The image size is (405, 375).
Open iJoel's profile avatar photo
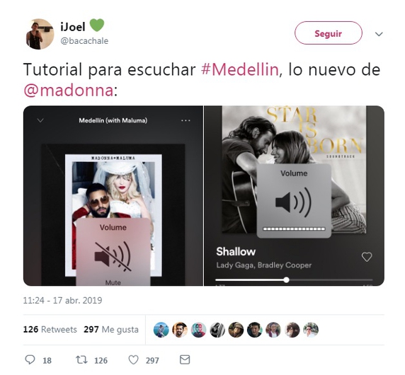coord(39,34)
